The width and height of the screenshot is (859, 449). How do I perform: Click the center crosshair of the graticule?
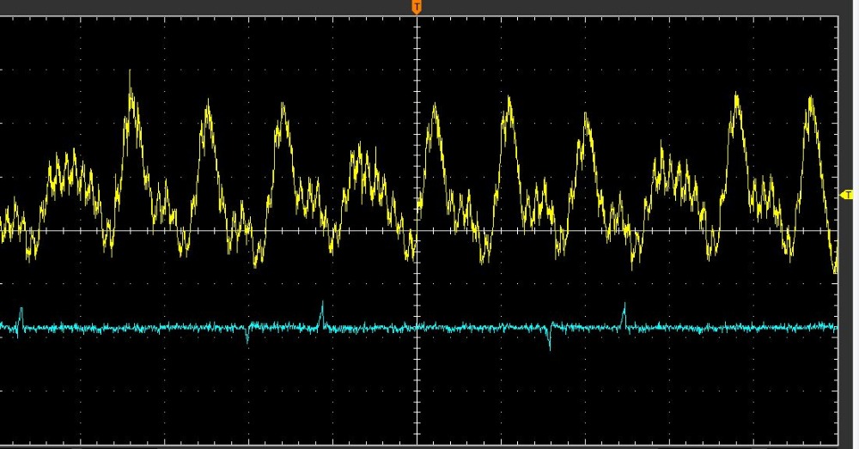coord(417,231)
